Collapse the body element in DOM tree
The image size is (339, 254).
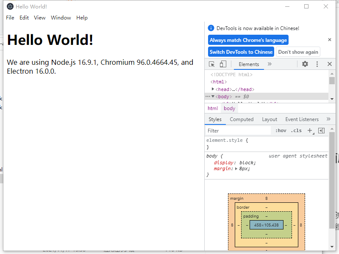[x=213, y=97]
